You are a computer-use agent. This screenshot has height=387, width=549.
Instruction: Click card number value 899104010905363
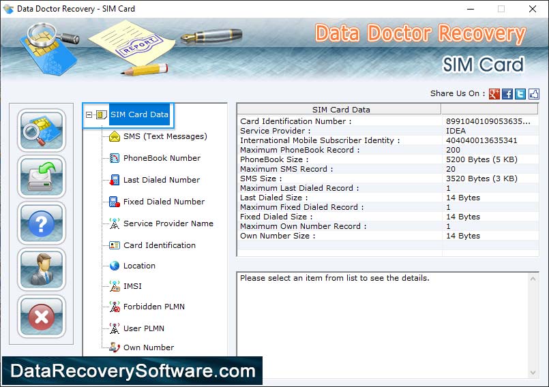[x=488, y=121]
